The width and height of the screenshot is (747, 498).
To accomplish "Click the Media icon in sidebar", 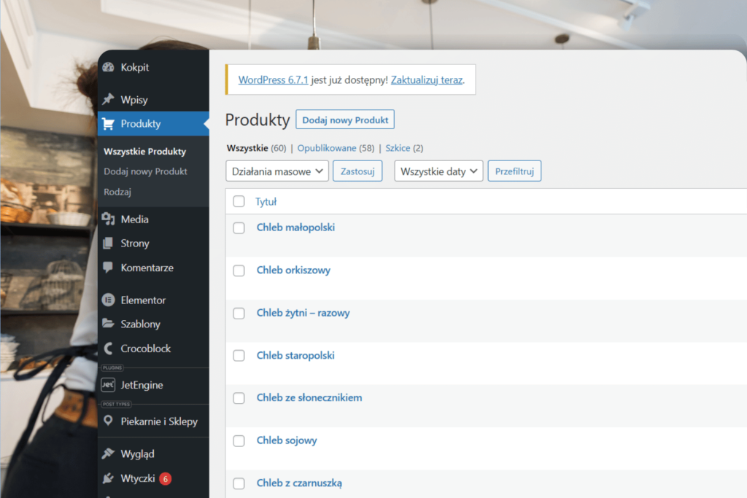I will pyautogui.click(x=109, y=219).
